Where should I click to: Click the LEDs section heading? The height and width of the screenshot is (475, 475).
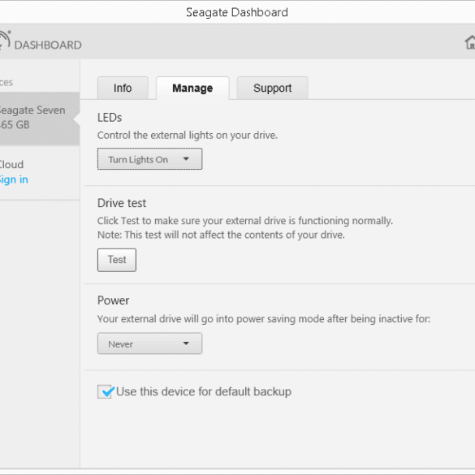(x=110, y=118)
